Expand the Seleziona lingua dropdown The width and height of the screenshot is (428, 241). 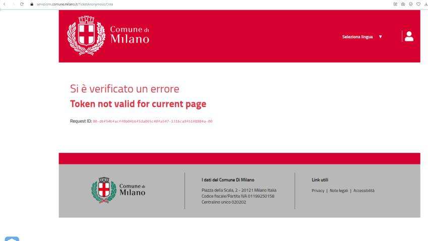[357, 37]
